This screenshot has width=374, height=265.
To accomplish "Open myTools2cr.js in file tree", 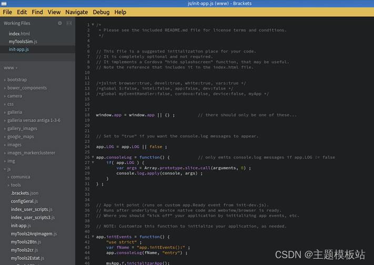I will (x=24, y=250).
